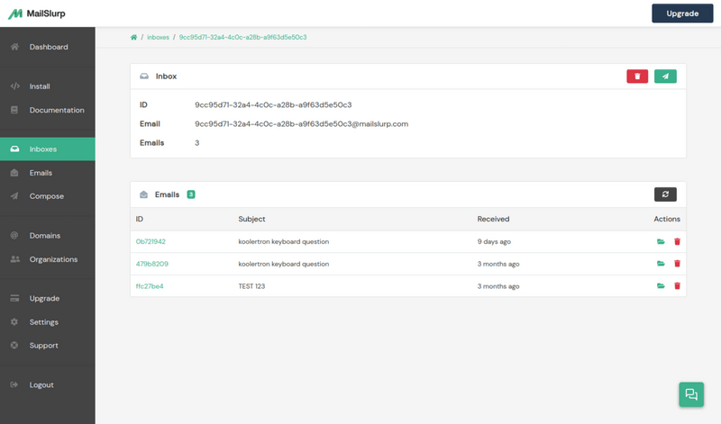Click the inbox email address text
The height and width of the screenshot is (424, 721).
click(301, 124)
